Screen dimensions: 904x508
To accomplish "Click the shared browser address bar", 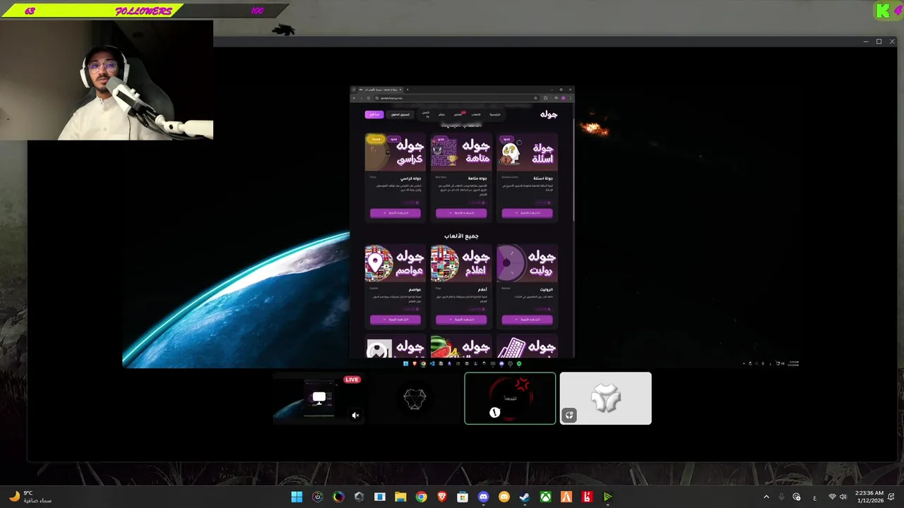I will [x=456, y=98].
